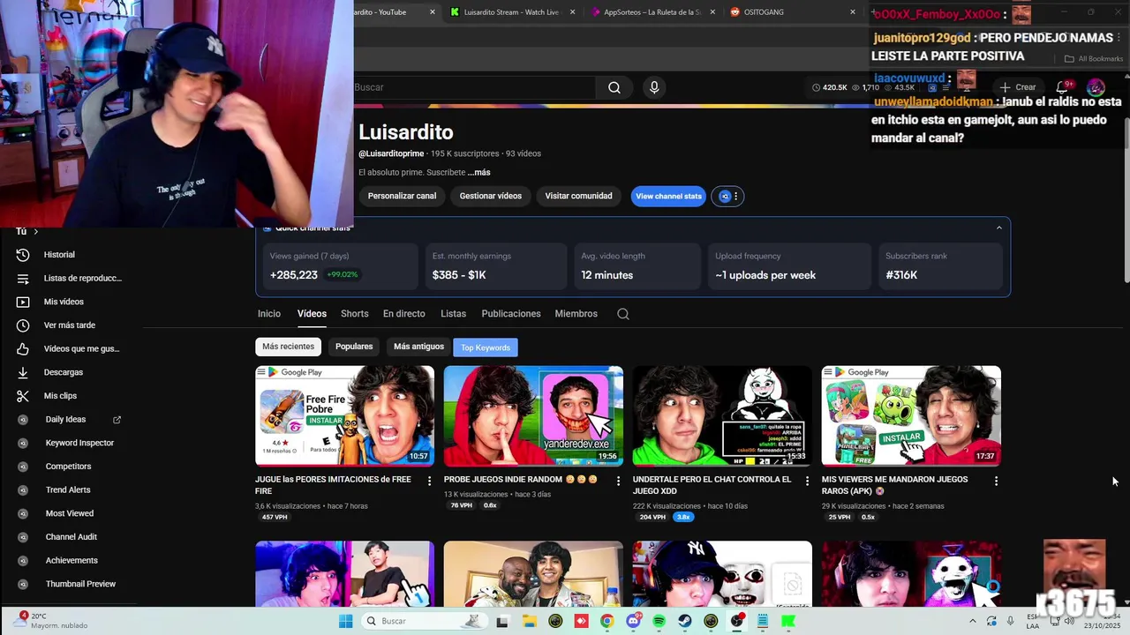
Task: Click the Competitors vidIQ icon
Action: pos(24,467)
